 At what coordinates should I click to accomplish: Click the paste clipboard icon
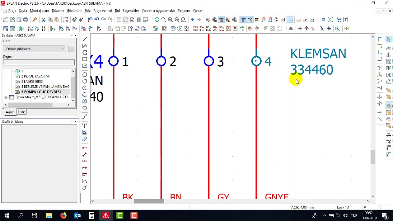(57, 20)
